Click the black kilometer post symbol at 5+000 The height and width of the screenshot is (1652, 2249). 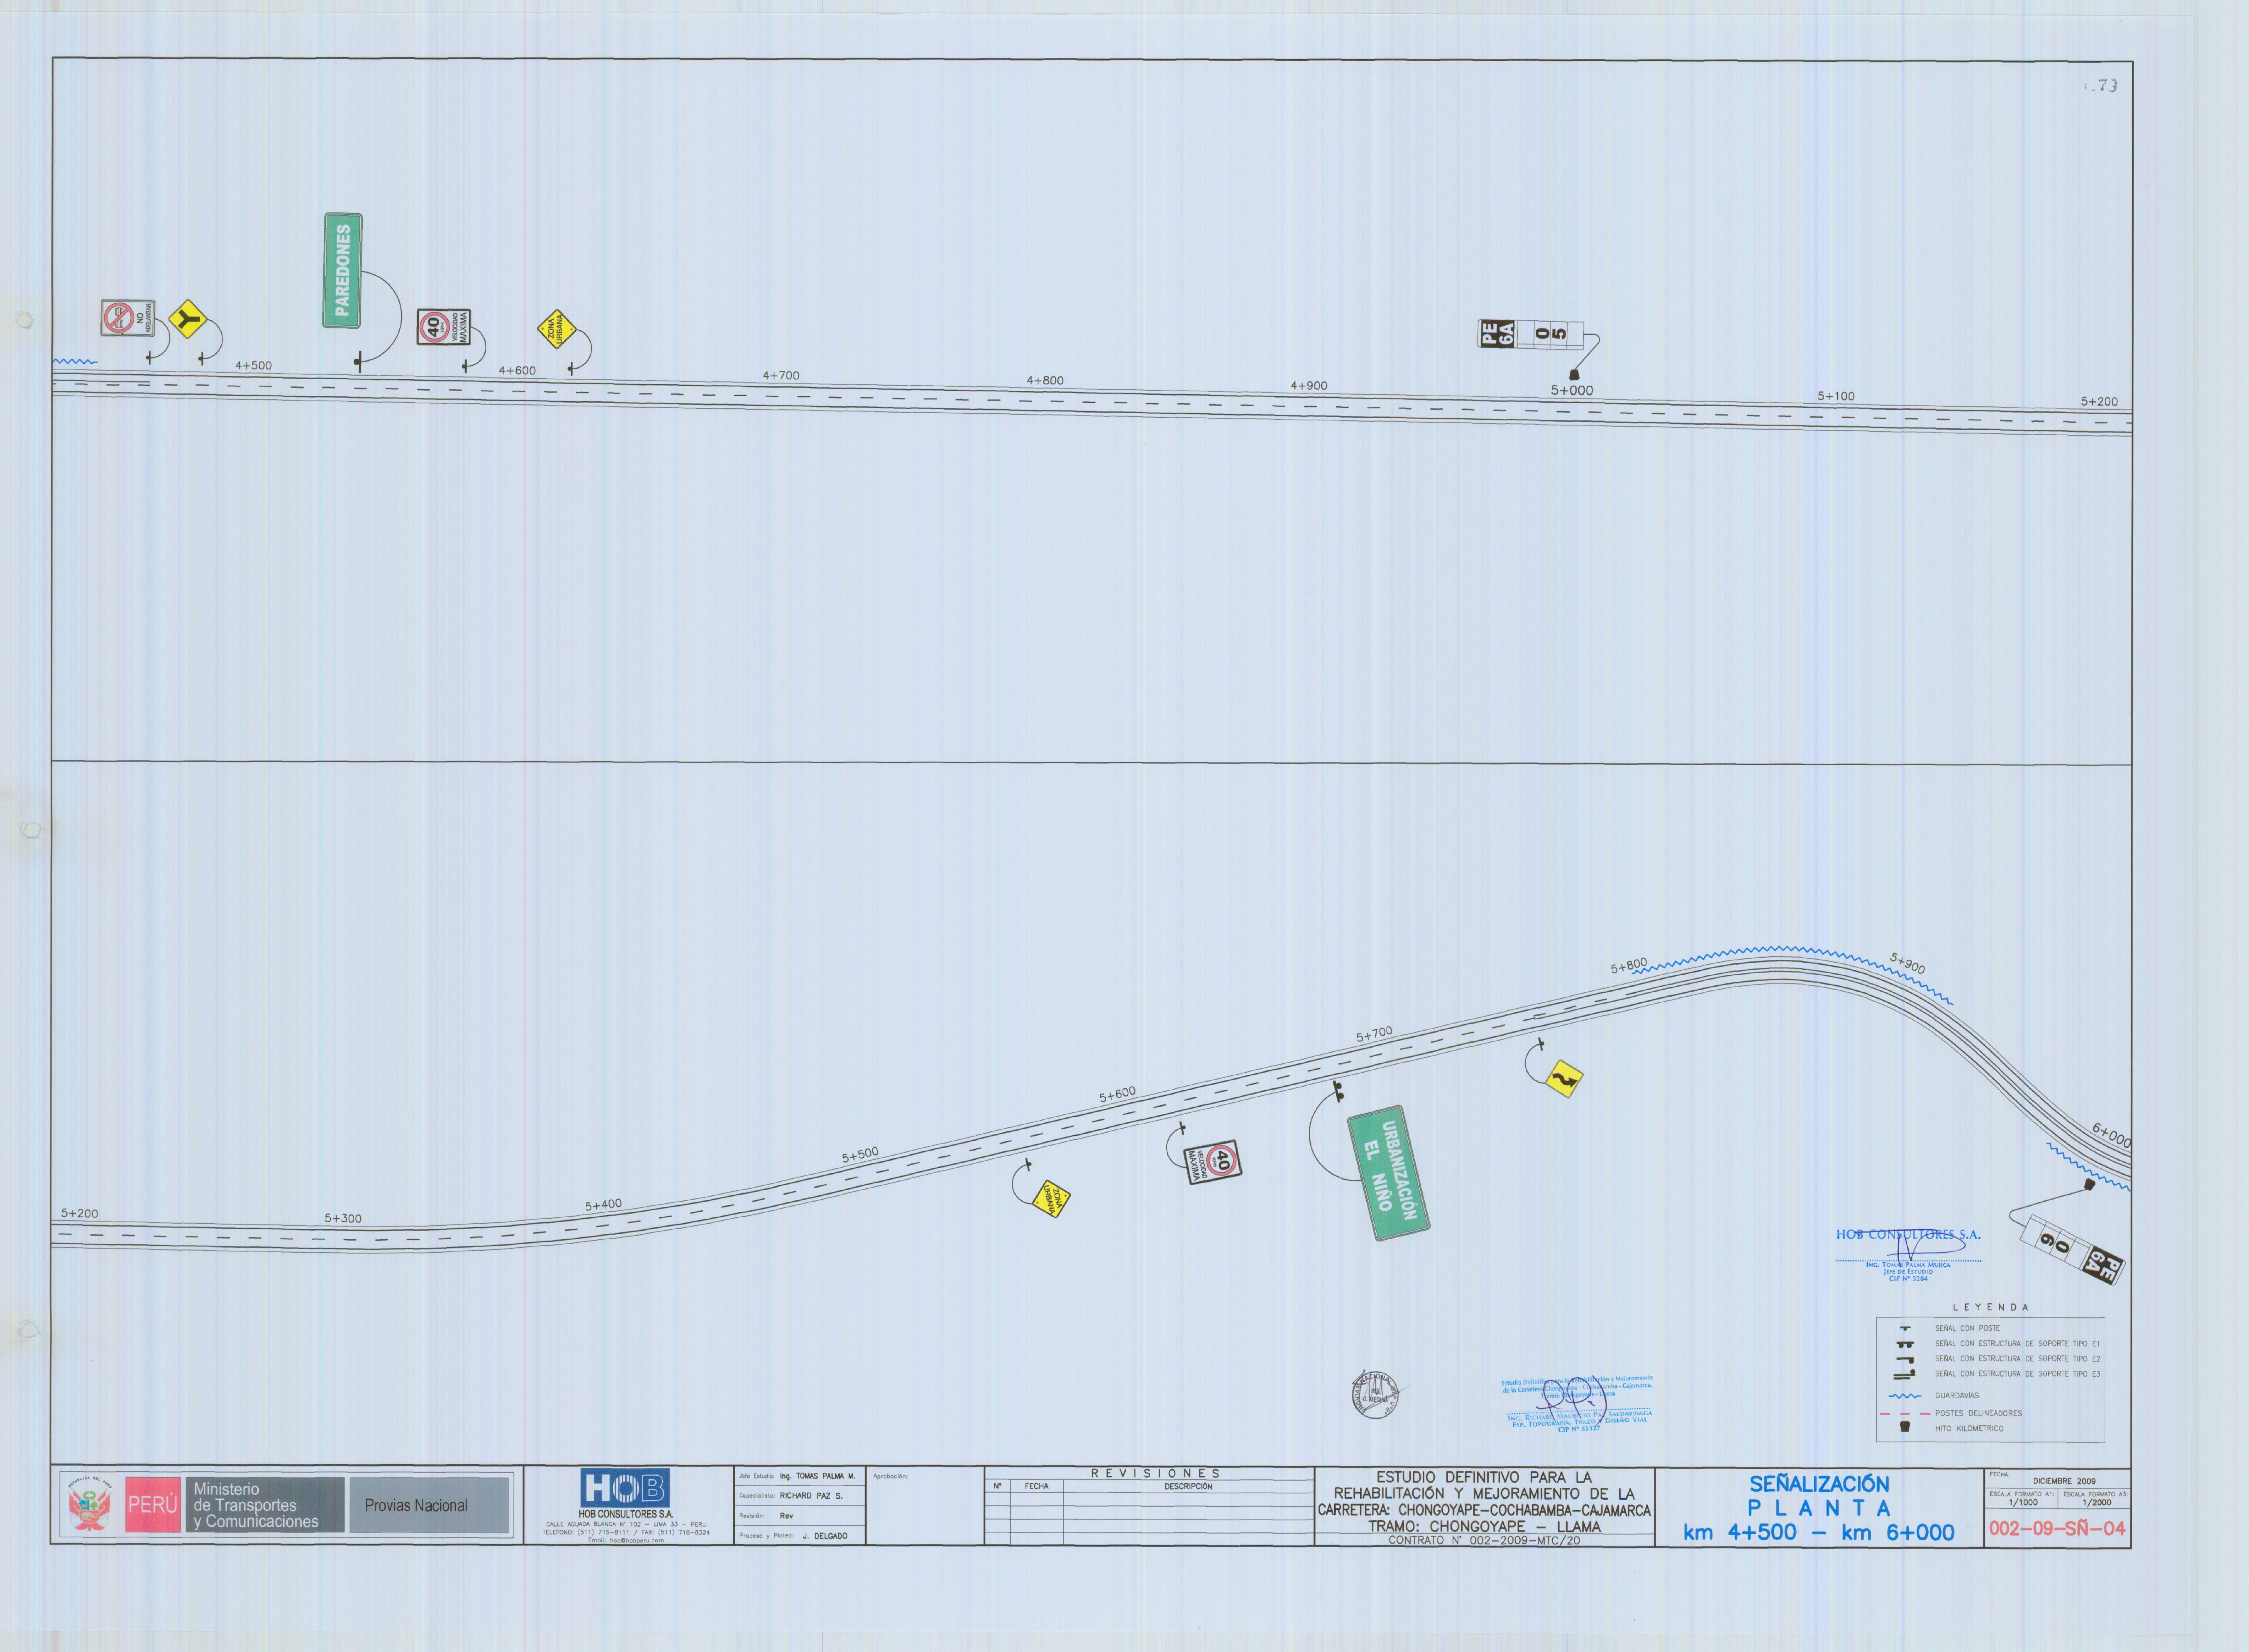1574,374
